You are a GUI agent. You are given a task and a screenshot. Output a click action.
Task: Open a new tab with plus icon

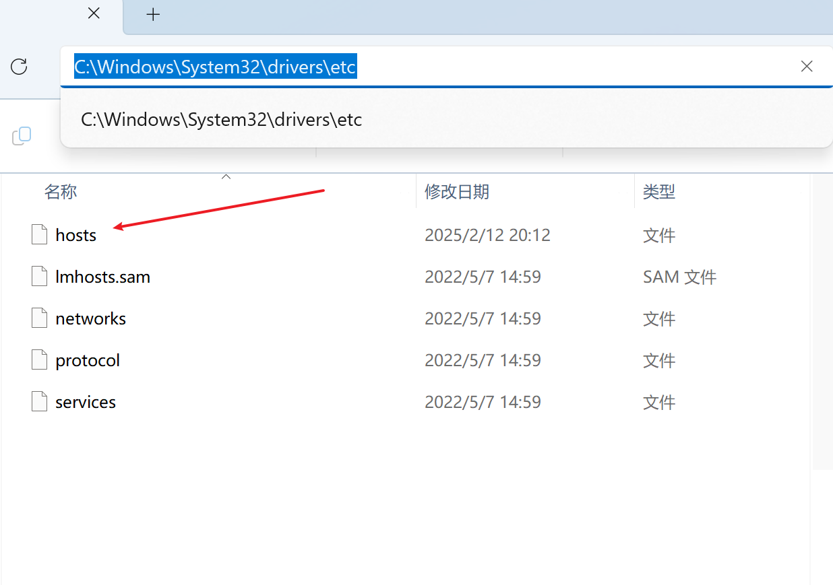click(x=153, y=14)
